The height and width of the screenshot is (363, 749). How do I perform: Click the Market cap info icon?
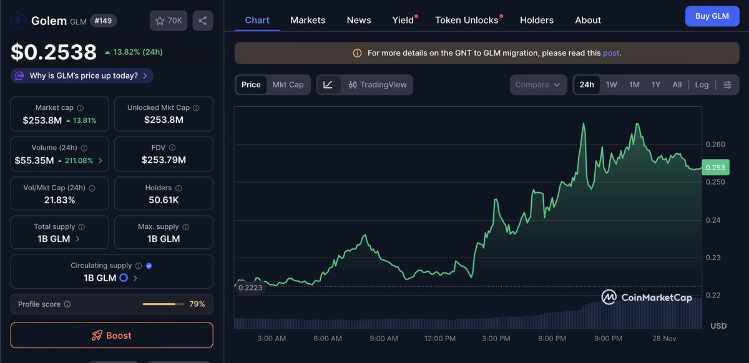click(81, 108)
